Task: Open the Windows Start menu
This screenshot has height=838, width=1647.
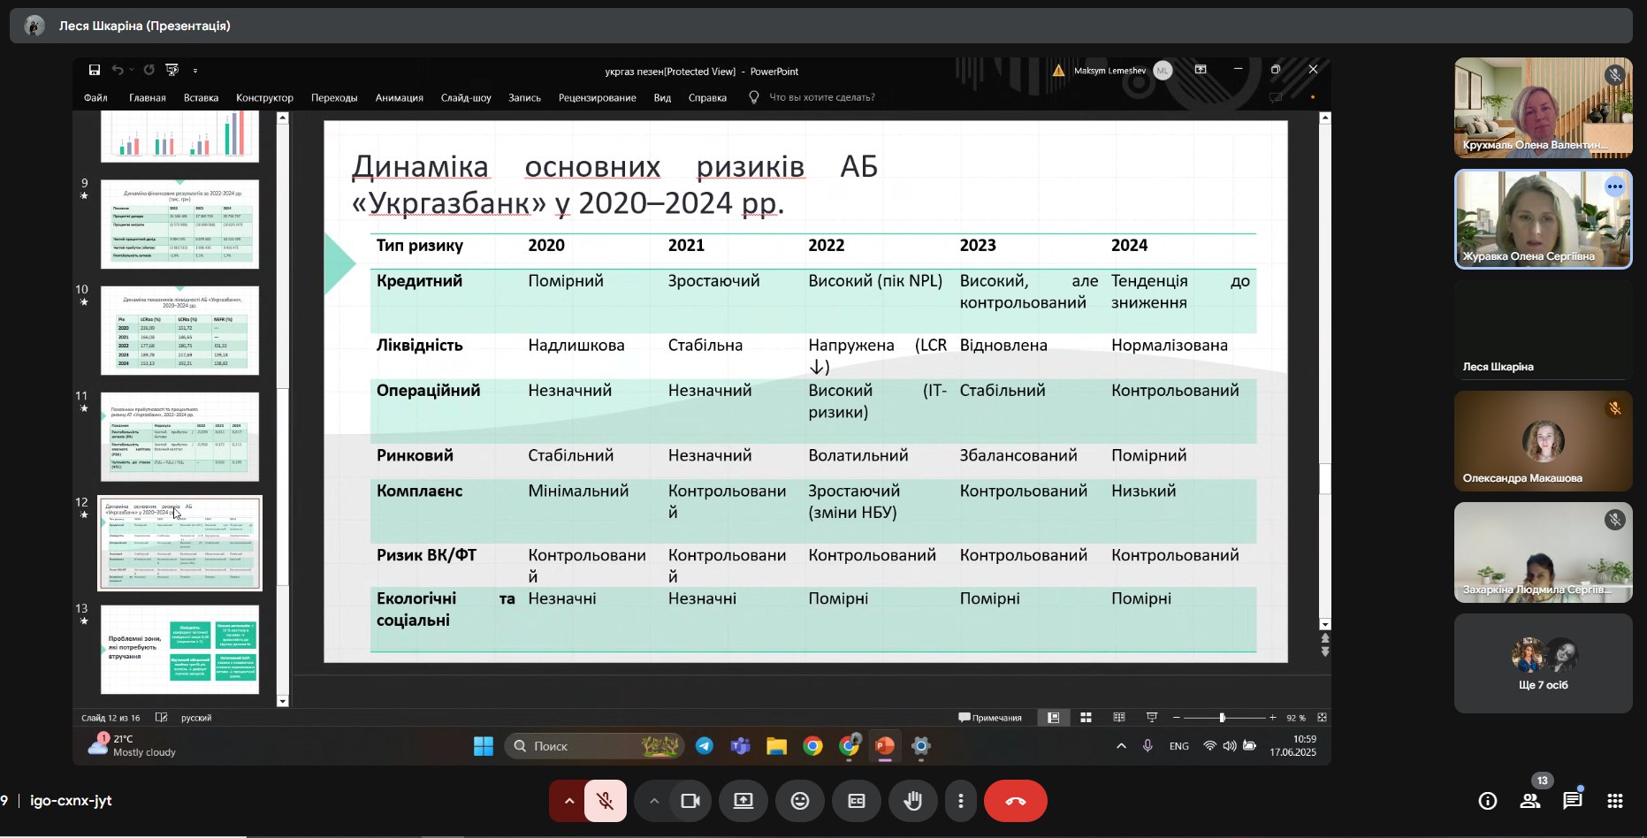Action: point(483,746)
